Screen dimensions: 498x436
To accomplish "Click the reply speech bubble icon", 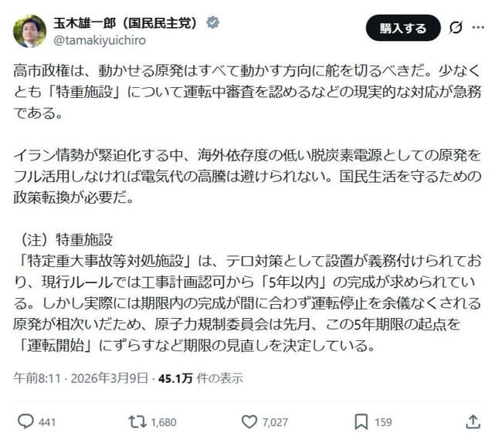I will tap(25, 421).
